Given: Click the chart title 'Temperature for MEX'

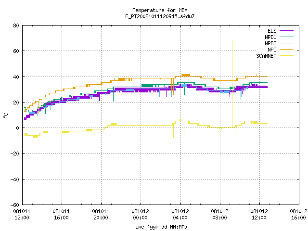Looking at the screenshot, I should pyautogui.click(x=160, y=10).
